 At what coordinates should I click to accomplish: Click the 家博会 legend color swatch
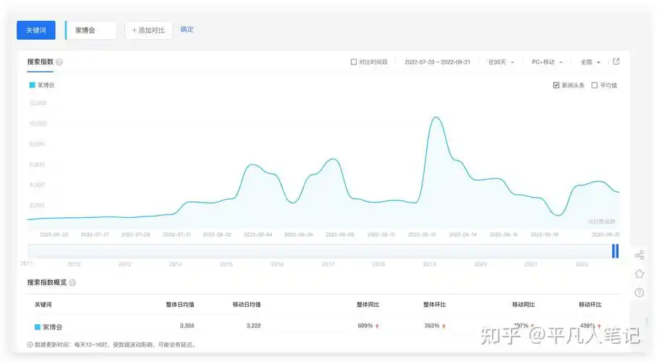(x=32, y=85)
